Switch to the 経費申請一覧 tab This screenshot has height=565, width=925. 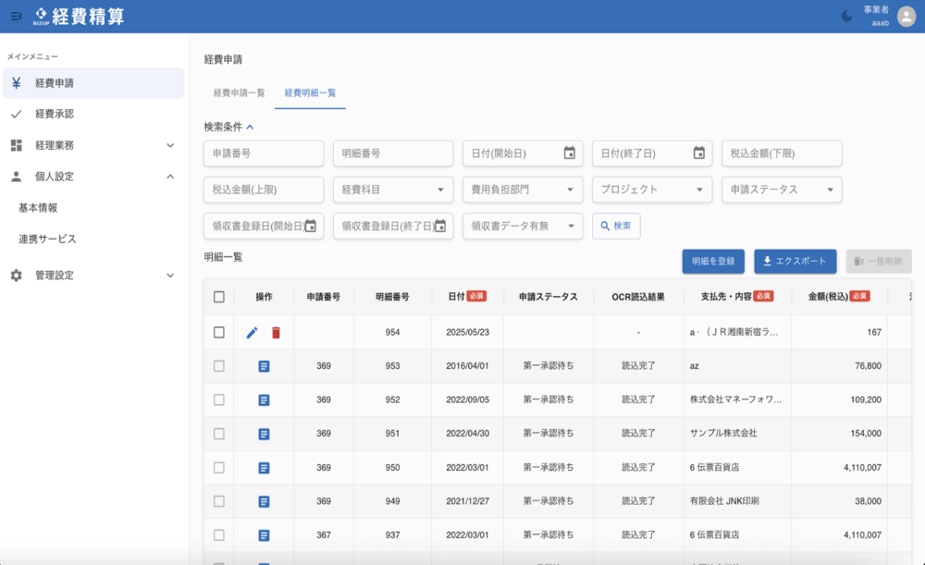click(239, 93)
